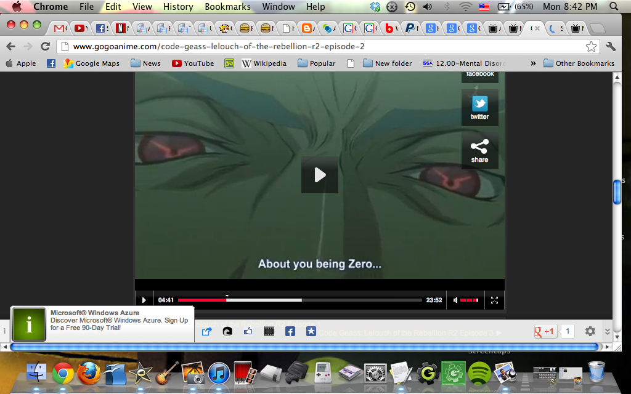
Task: Expand the New folder bookmarks folder
Action: click(x=388, y=63)
